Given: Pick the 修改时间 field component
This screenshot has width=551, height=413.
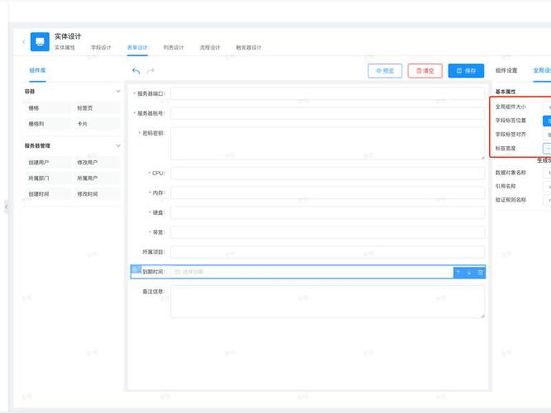Looking at the screenshot, I should coord(96,194).
